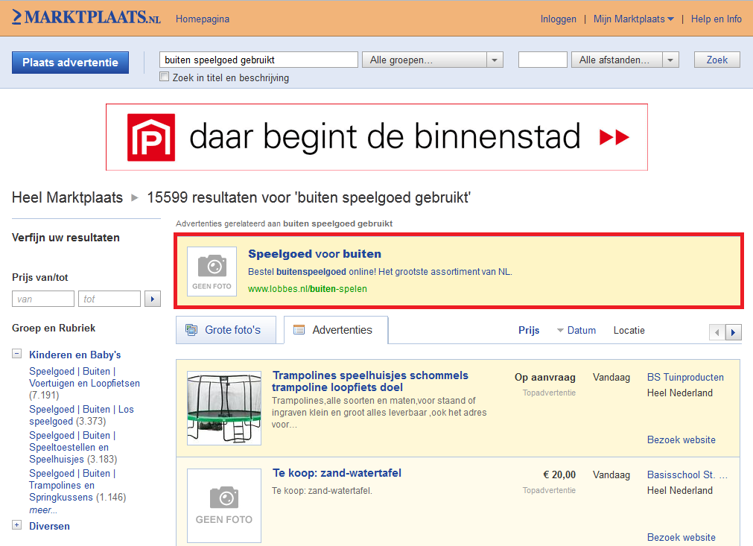Click the postcode input field
The height and width of the screenshot is (546, 753).
tap(542, 60)
